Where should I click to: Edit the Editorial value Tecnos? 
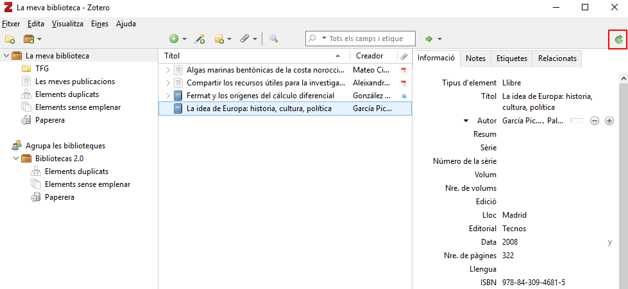point(514,229)
